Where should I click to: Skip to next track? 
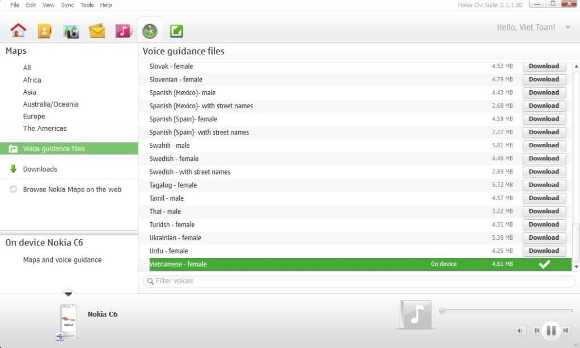pos(566,330)
